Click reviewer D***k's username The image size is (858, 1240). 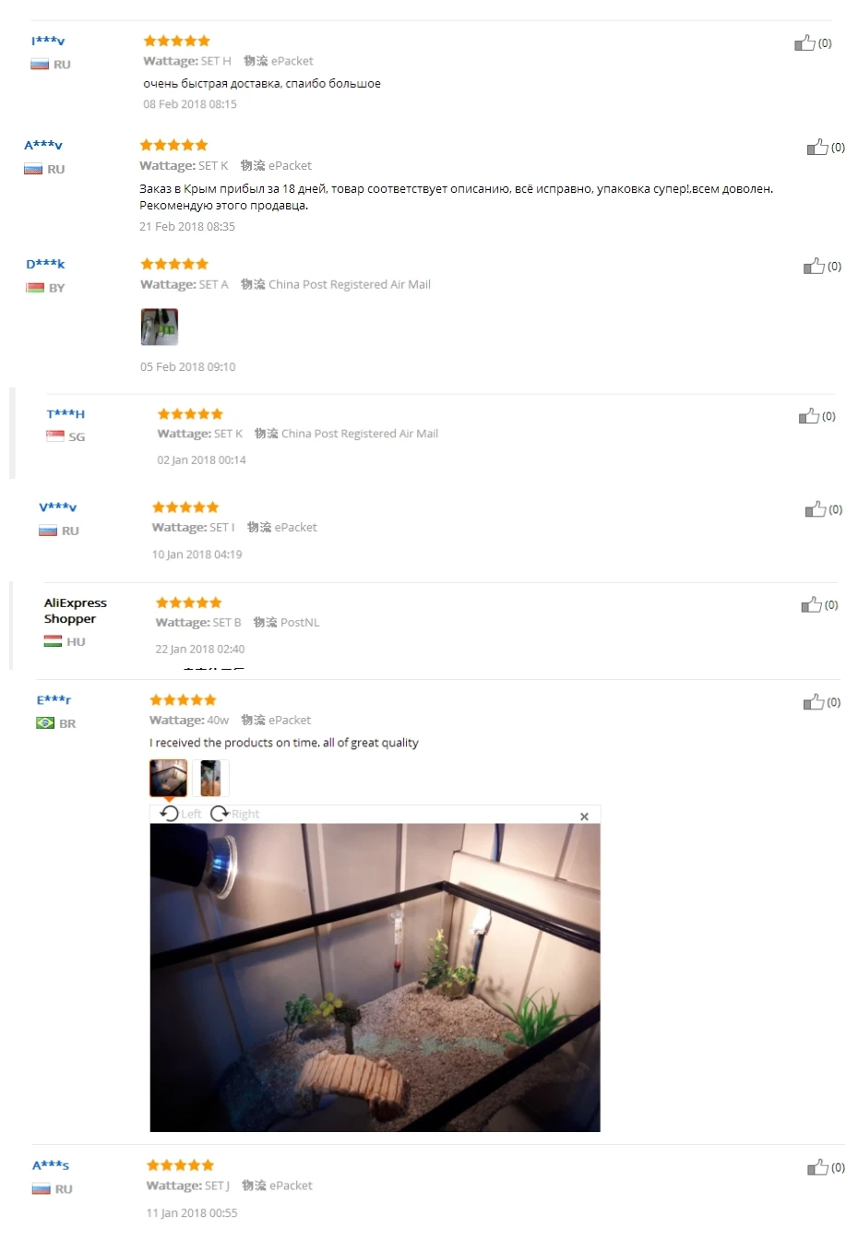(45, 265)
